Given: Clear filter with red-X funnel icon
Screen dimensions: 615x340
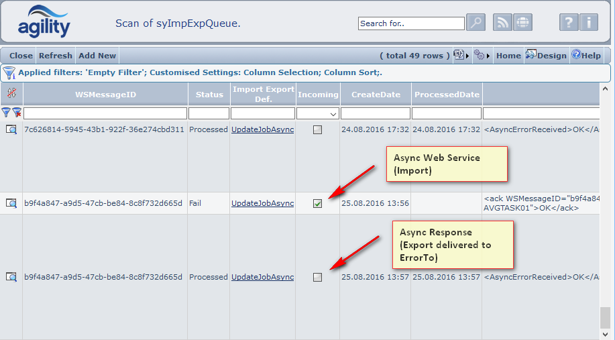Looking at the screenshot, I should [17, 113].
